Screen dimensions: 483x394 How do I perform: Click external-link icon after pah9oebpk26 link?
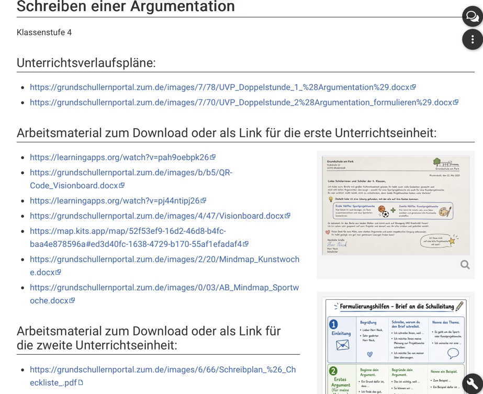tap(212, 157)
